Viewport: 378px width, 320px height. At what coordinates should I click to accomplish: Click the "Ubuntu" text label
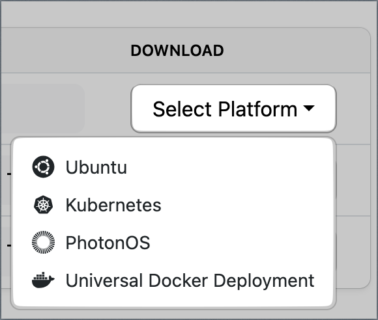coord(96,167)
